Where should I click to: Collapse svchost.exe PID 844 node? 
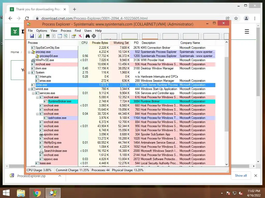[x=37, y=114]
